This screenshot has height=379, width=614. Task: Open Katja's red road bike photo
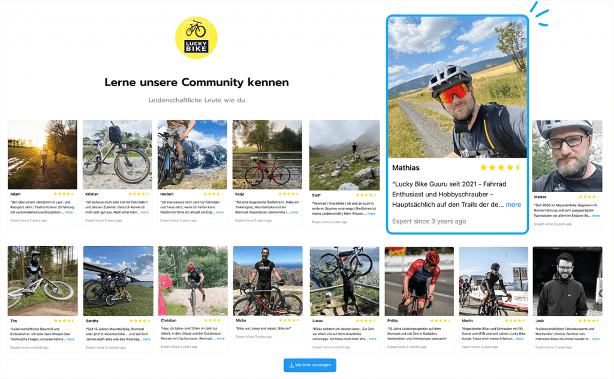coord(267,154)
